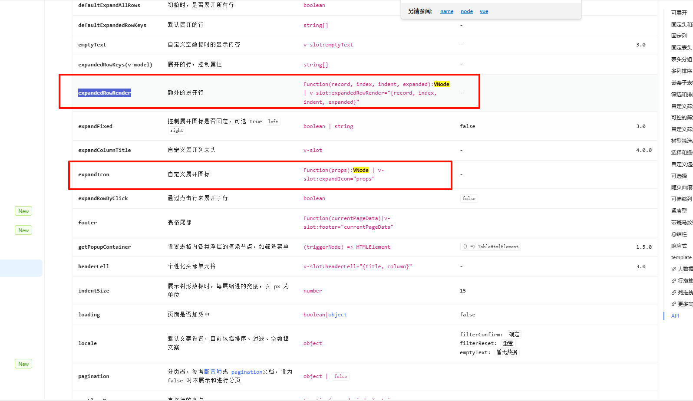The height and width of the screenshot is (401, 693).
Task: Select the active API anchor in sidebar
Action: tap(675, 316)
